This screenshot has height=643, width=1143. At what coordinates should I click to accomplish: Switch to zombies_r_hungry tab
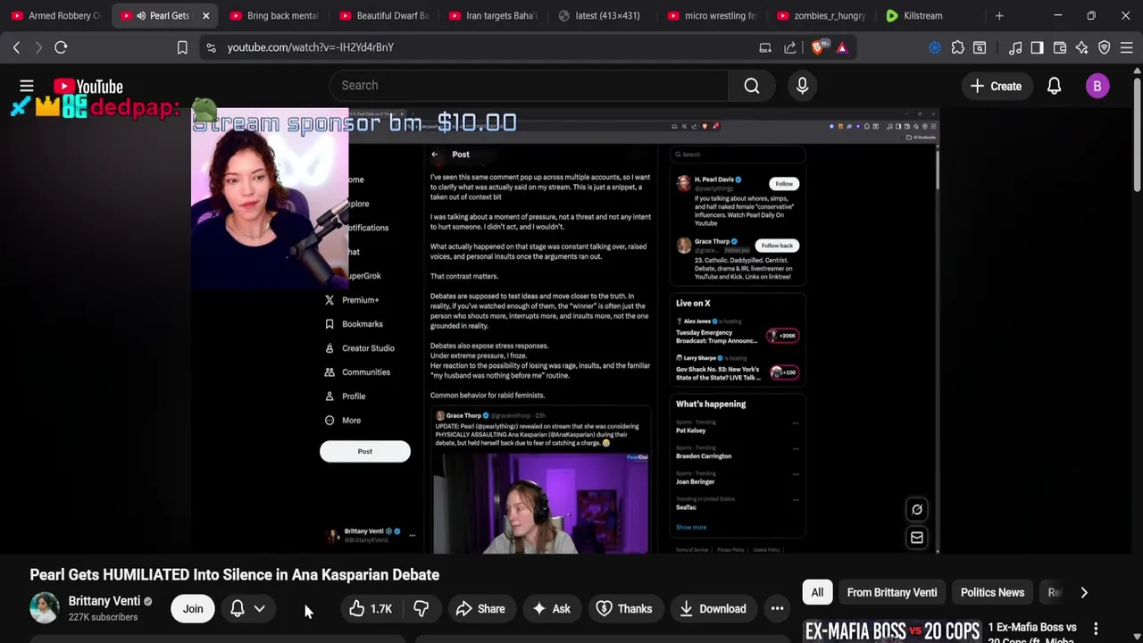pyautogui.click(x=822, y=16)
